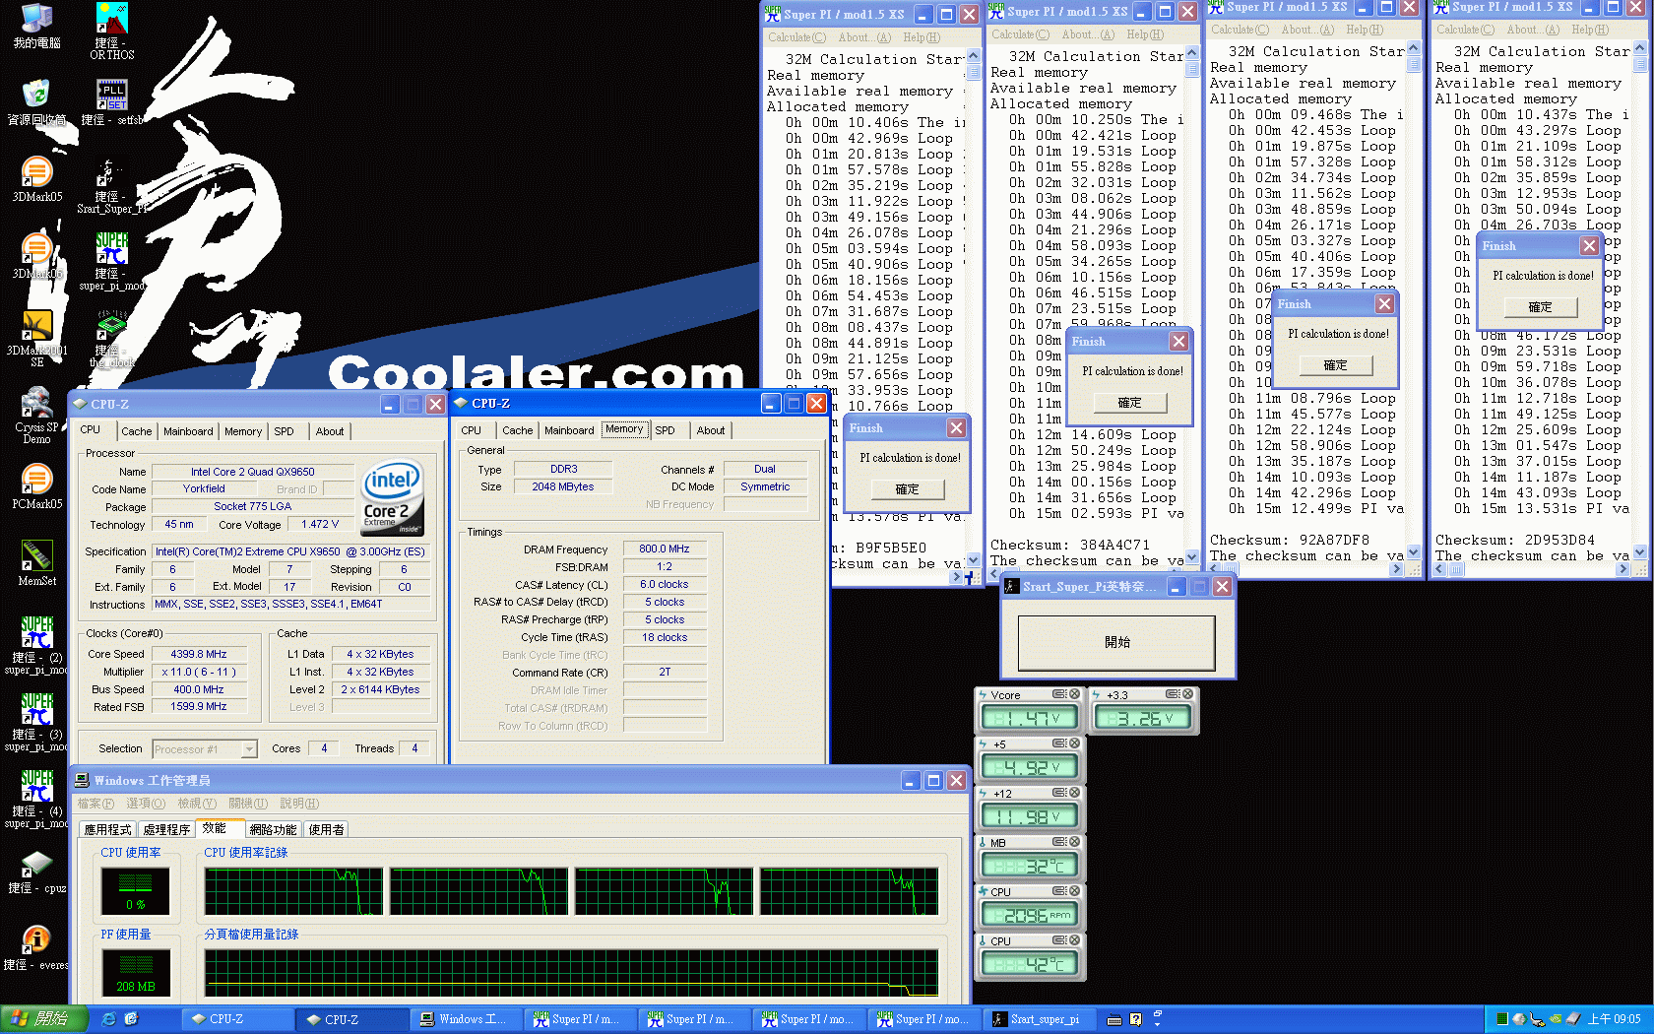Click the processor name Intel Core 2 Quad QX9650
Screen dimensions: 1654x1034
tap(253, 472)
